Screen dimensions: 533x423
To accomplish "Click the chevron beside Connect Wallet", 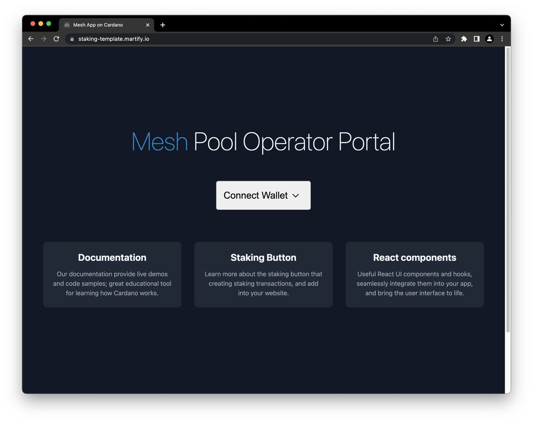I will pyautogui.click(x=296, y=196).
